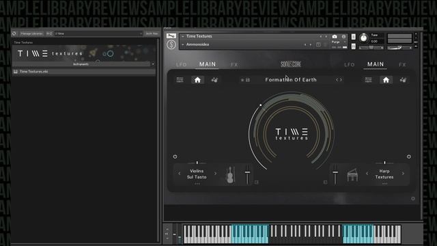Click the right layer particles icon

(x=403, y=80)
